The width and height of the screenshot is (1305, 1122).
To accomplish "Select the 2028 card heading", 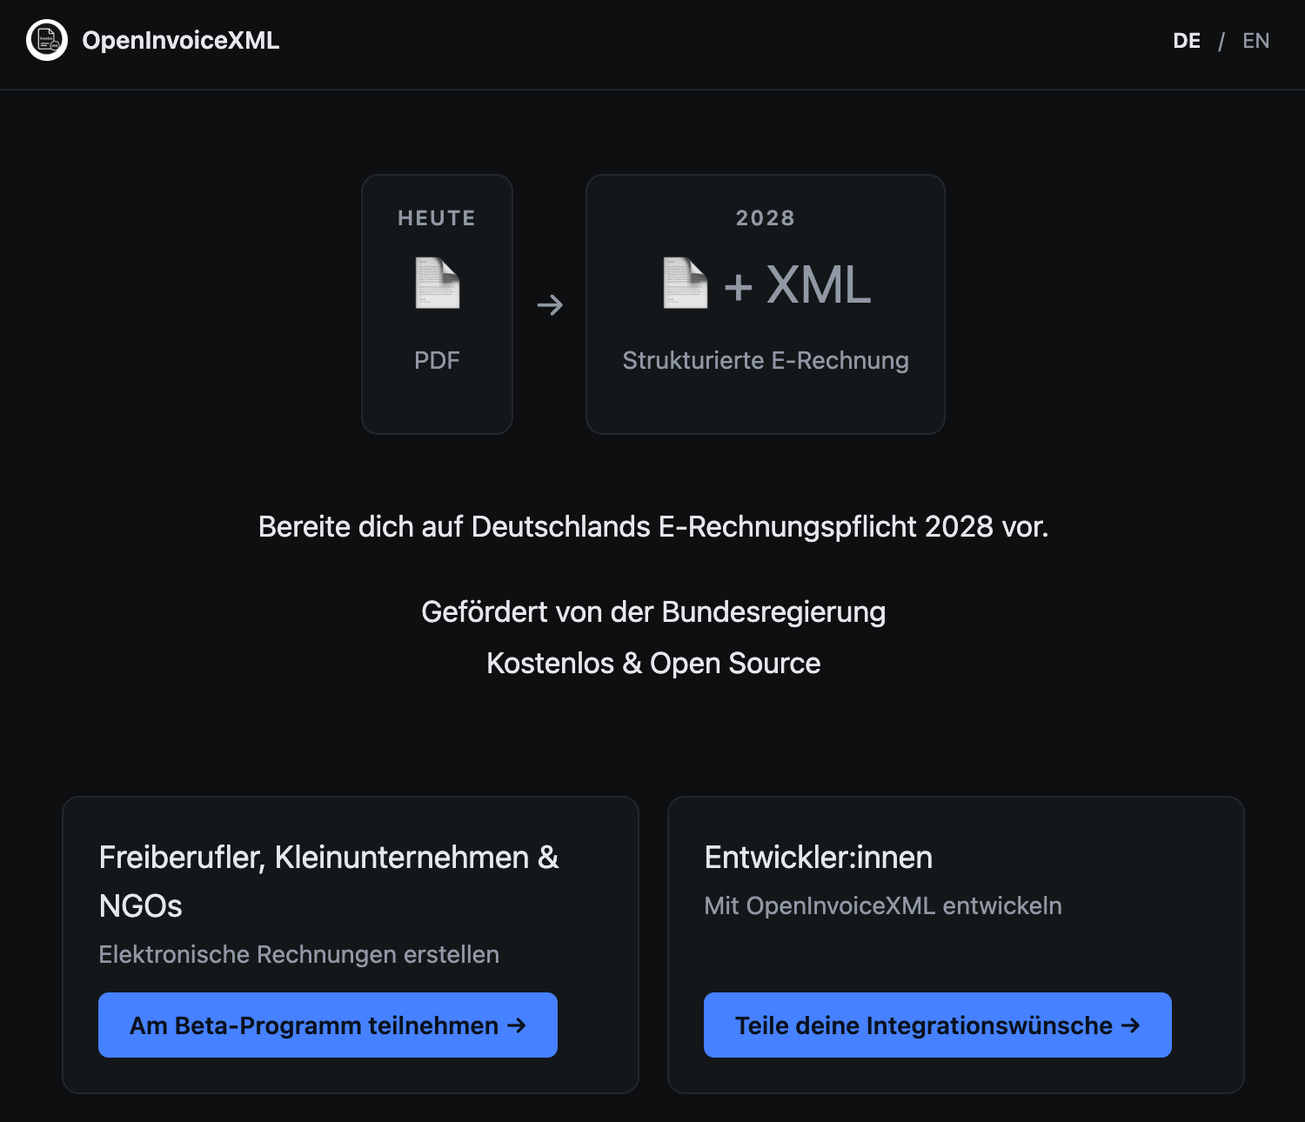I will click(x=766, y=218).
